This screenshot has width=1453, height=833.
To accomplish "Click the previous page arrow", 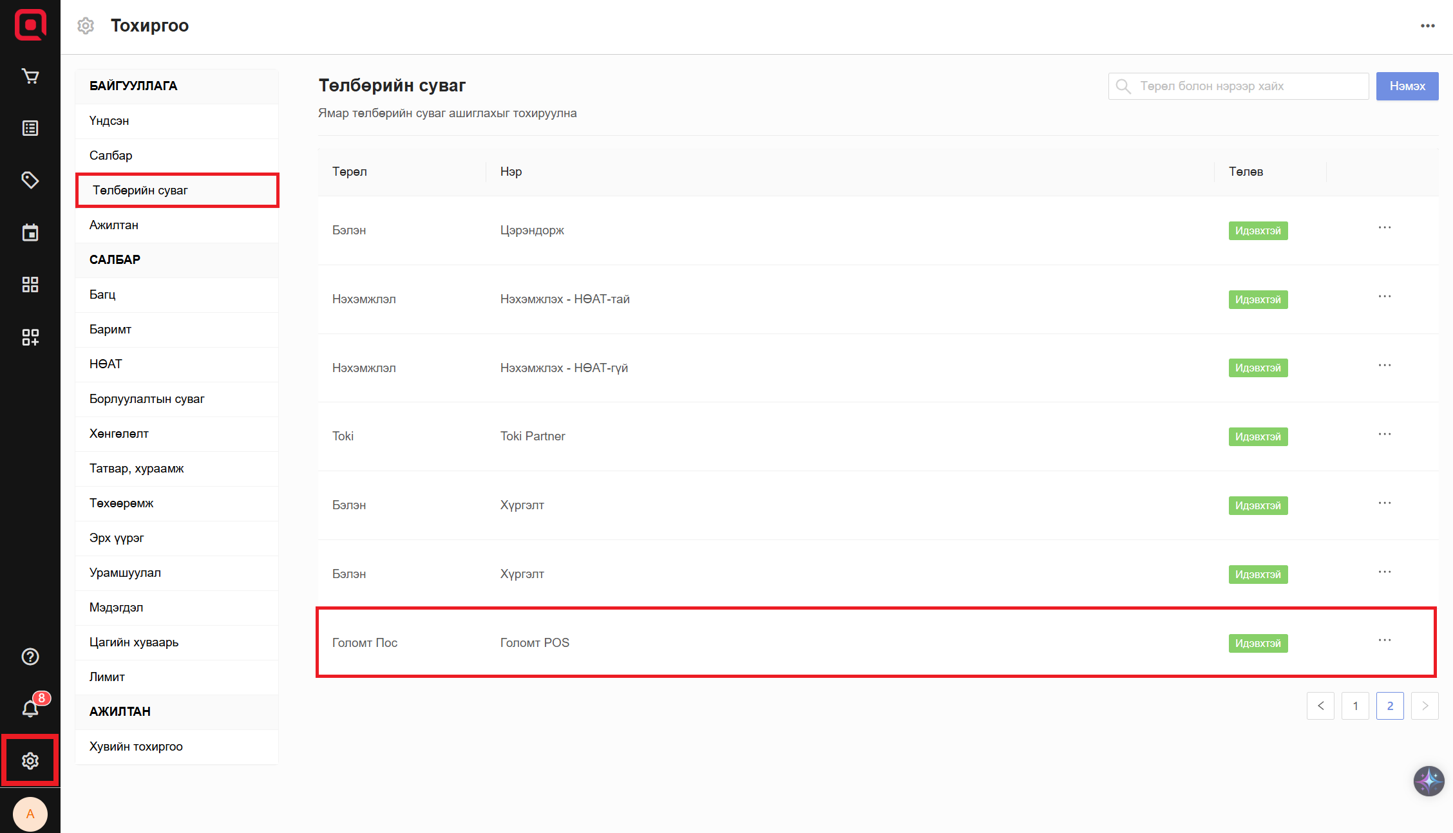I will [1320, 706].
